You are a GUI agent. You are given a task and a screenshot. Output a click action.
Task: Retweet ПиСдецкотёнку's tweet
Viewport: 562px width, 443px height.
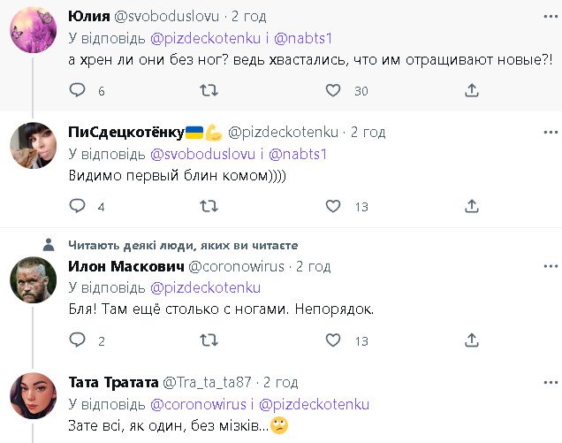pyautogui.click(x=209, y=206)
